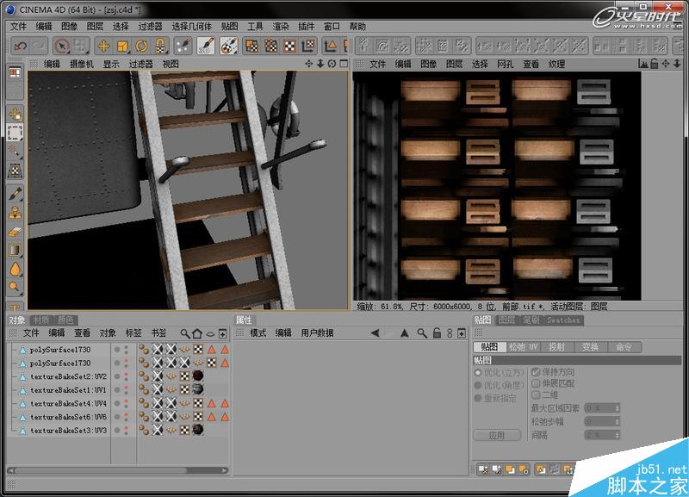
Task: Uncheck the 保持方向 checkbox
Action: click(536, 371)
